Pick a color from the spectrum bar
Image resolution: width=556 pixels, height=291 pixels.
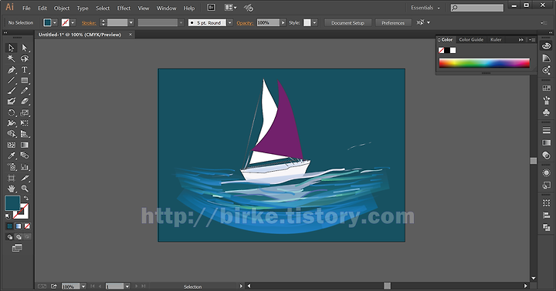484,63
